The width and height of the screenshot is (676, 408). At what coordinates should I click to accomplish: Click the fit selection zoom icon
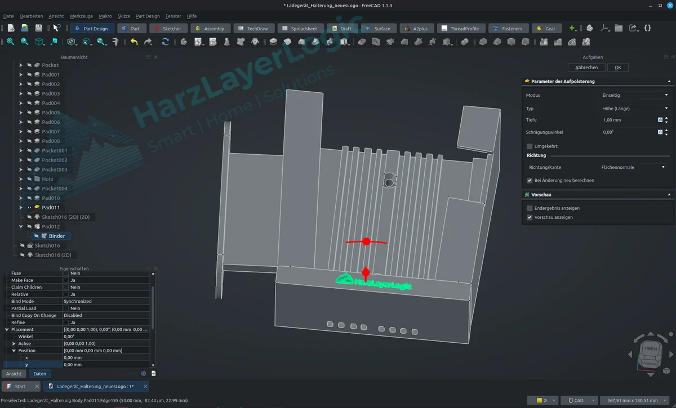click(25, 42)
